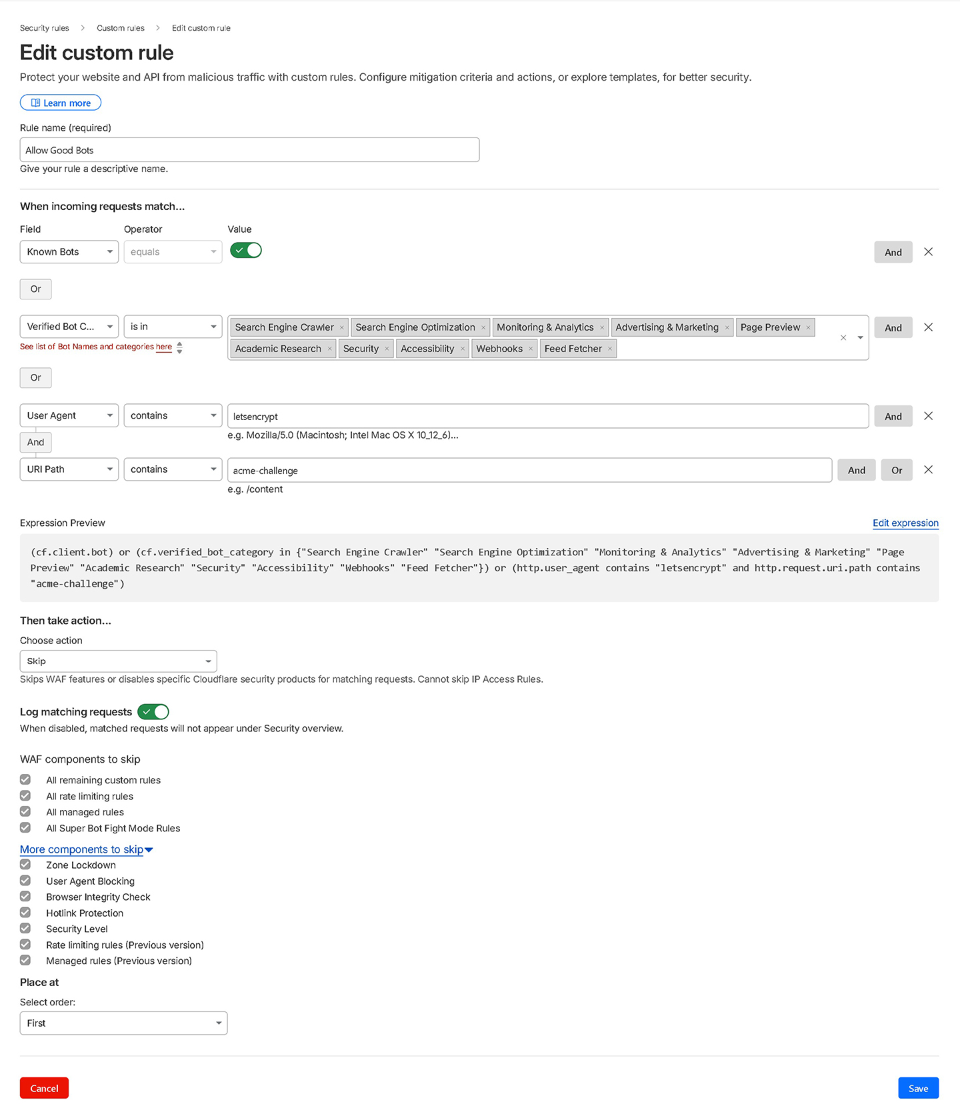The height and width of the screenshot is (1108, 960).
Task: Open the URI Path field dropdown
Action: pos(69,469)
